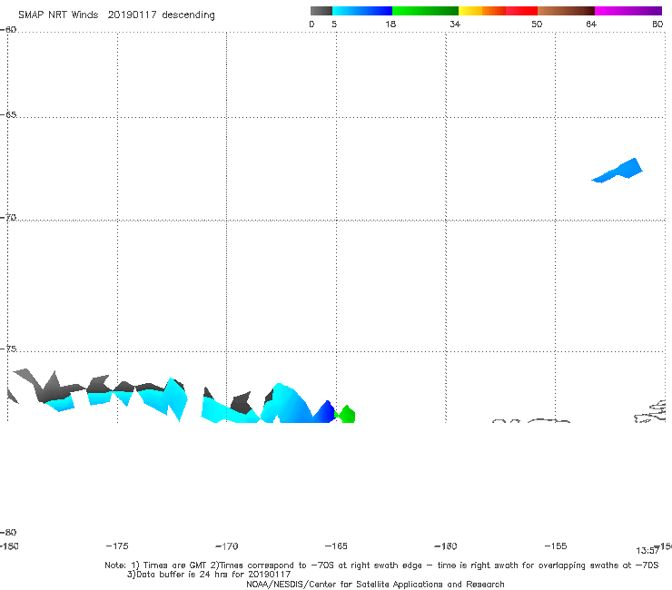Click the dark blue wind patch left of the green one
The width and height of the screenshot is (672, 590).
click(x=327, y=412)
